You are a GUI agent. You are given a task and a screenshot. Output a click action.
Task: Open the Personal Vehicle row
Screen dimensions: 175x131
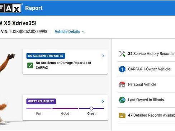coord(146,84)
